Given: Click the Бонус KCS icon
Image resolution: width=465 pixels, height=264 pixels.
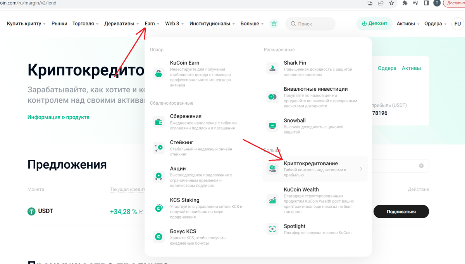Looking at the screenshot, I should pyautogui.click(x=158, y=236).
